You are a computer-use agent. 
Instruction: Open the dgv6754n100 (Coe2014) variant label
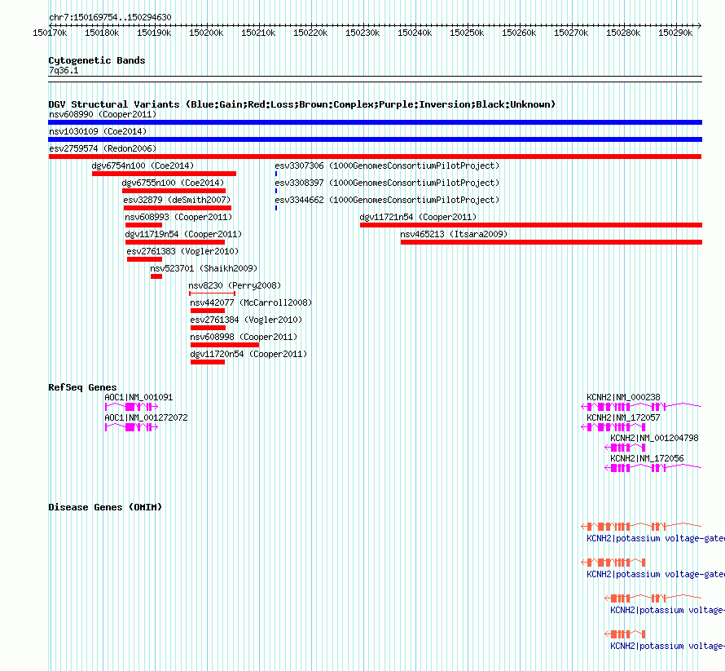143,166
